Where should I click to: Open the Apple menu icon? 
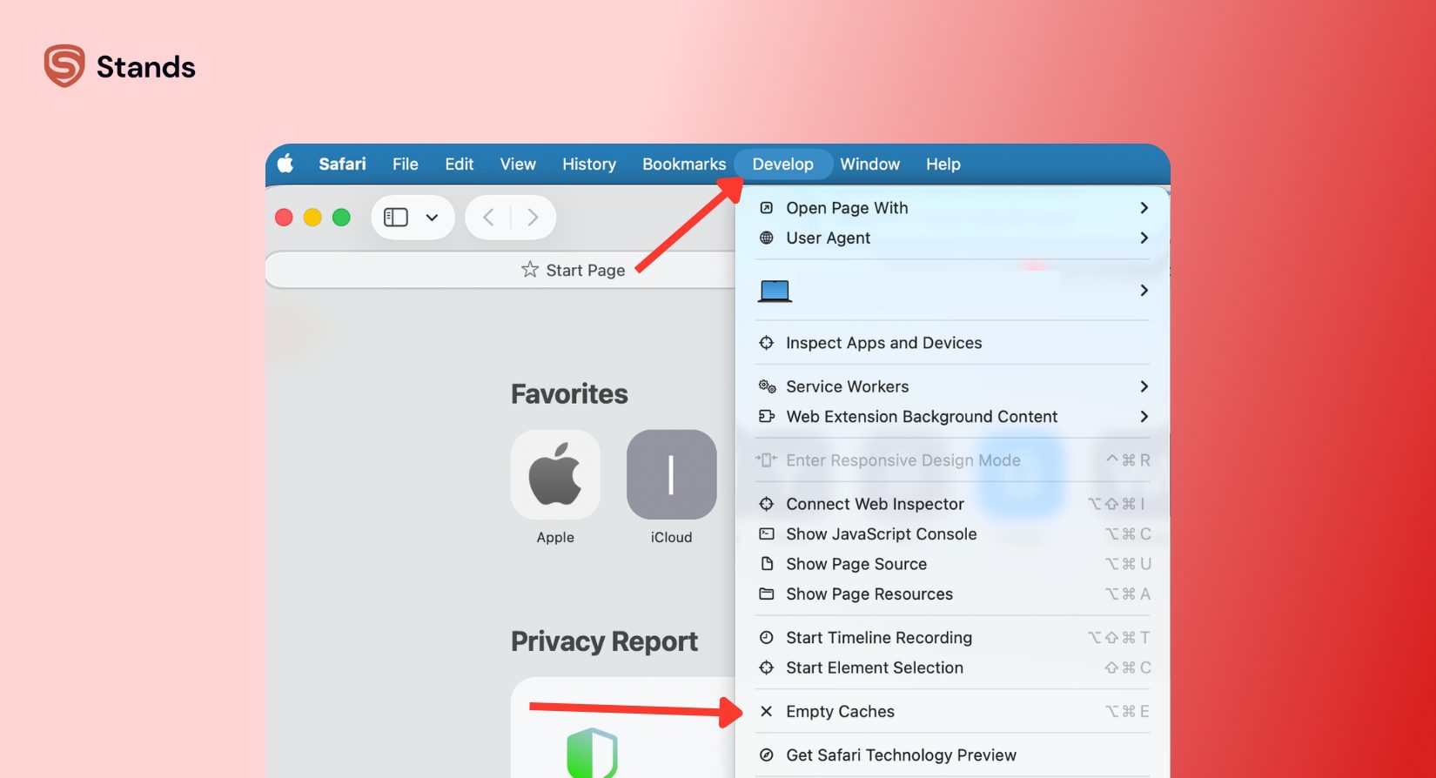285,164
